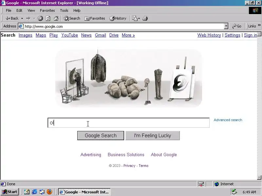Click the Windows logo throbber icon
262x196 pixels.
[x=255, y=10]
